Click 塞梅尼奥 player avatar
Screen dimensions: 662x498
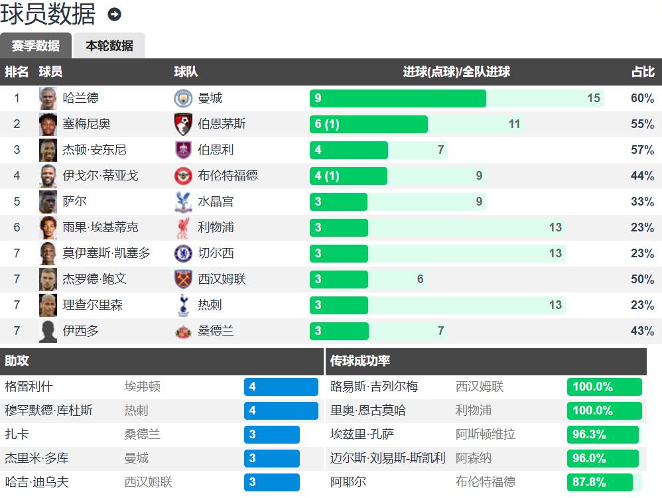click(x=48, y=124)
